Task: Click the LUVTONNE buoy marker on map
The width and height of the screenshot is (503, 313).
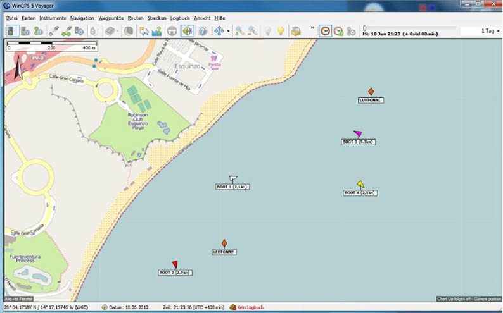Action: click(x=371, y=92)
